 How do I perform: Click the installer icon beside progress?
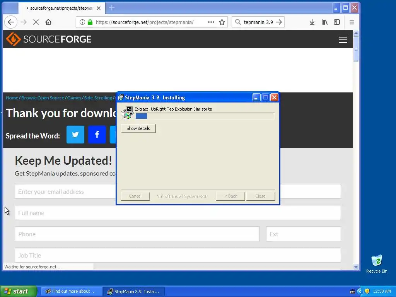128,113
